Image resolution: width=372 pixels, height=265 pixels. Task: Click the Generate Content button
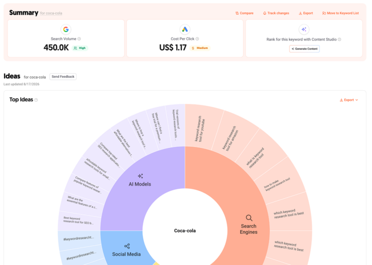coord(305,49)
